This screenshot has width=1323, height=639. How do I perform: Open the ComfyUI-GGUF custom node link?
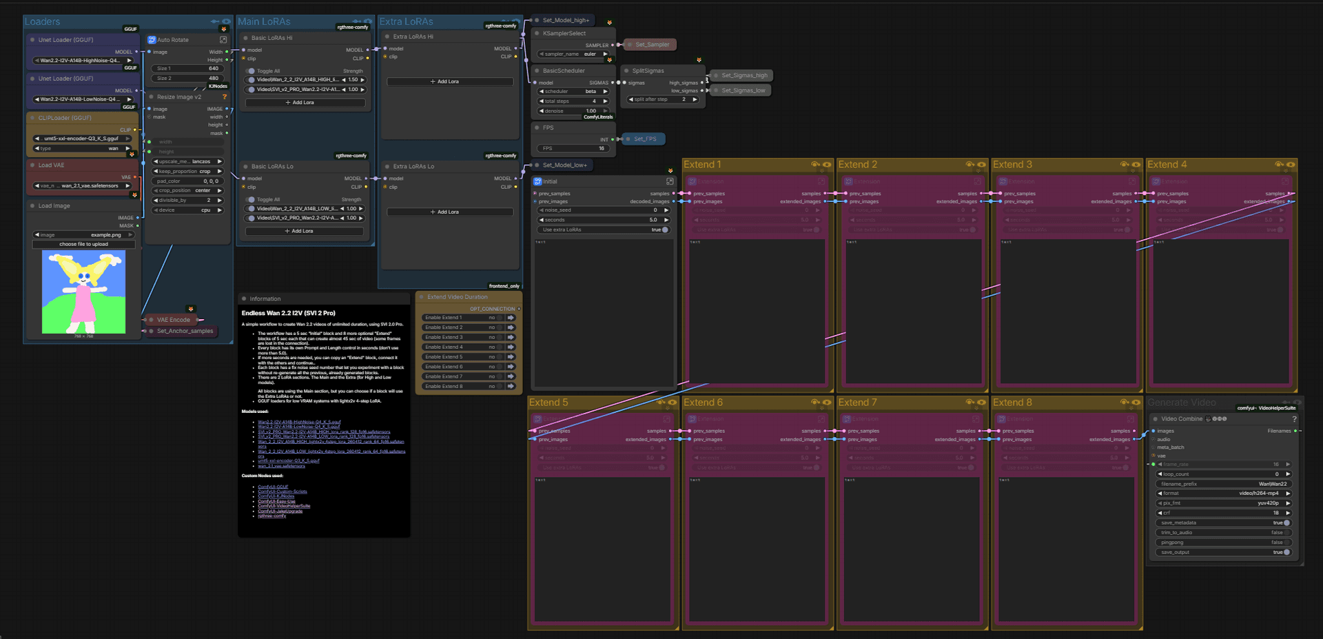point(273,487)
